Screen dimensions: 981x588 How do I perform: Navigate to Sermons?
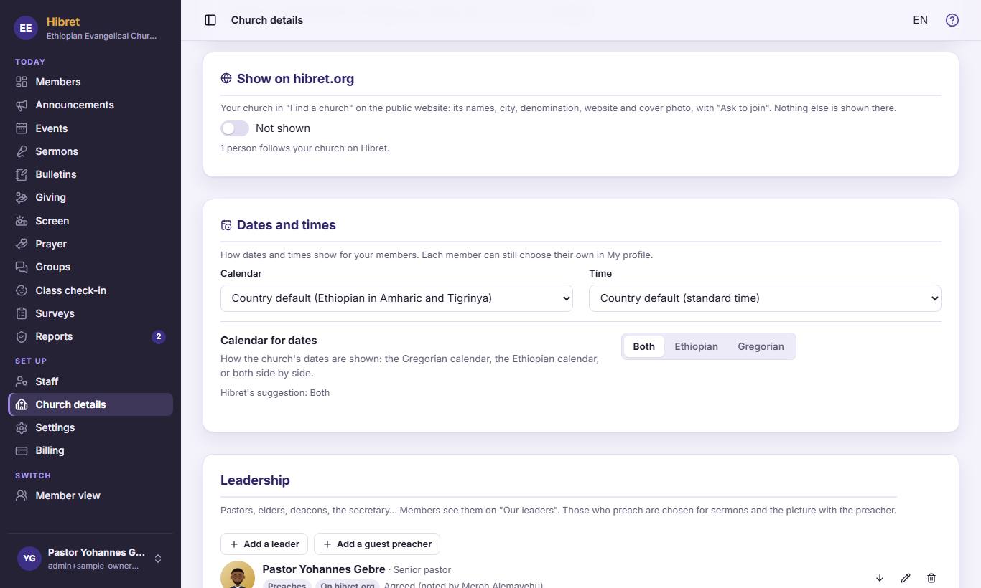pos(90,151)
